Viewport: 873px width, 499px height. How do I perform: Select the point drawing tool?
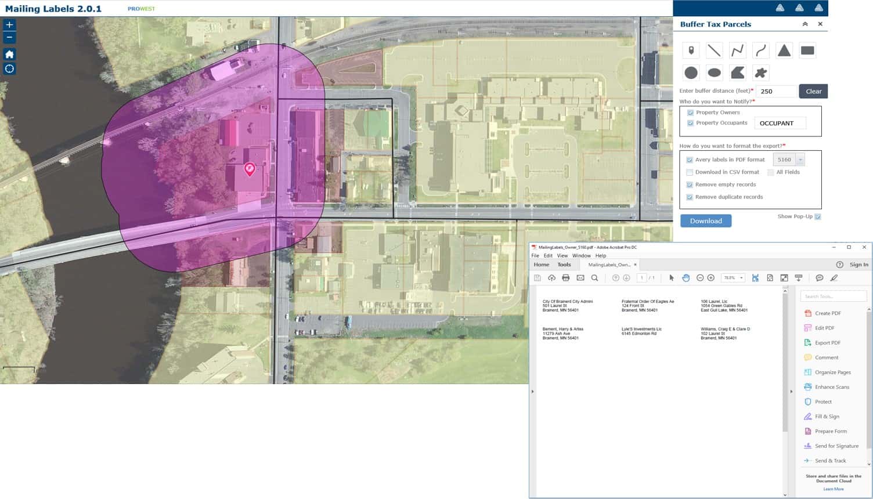691,50
